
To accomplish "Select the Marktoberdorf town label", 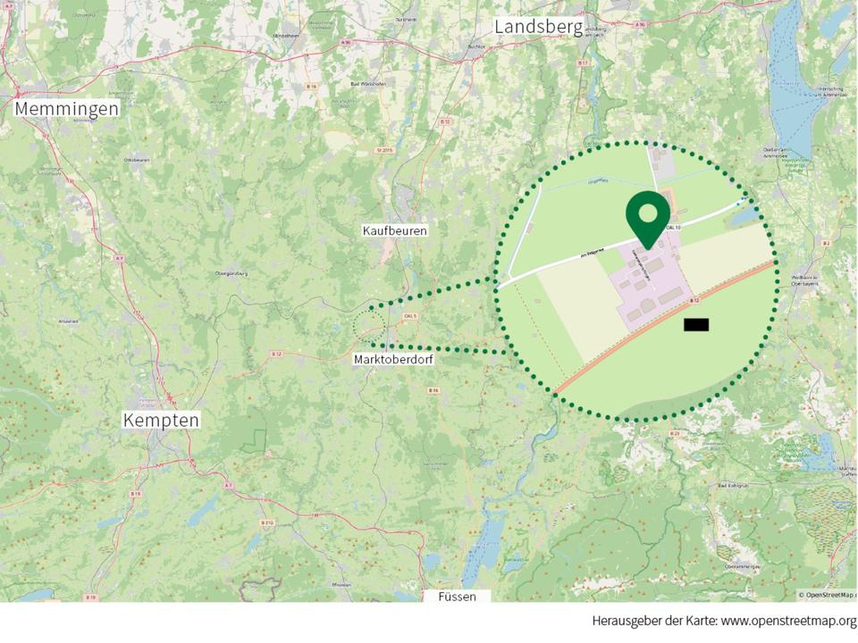I will point(393,360).
